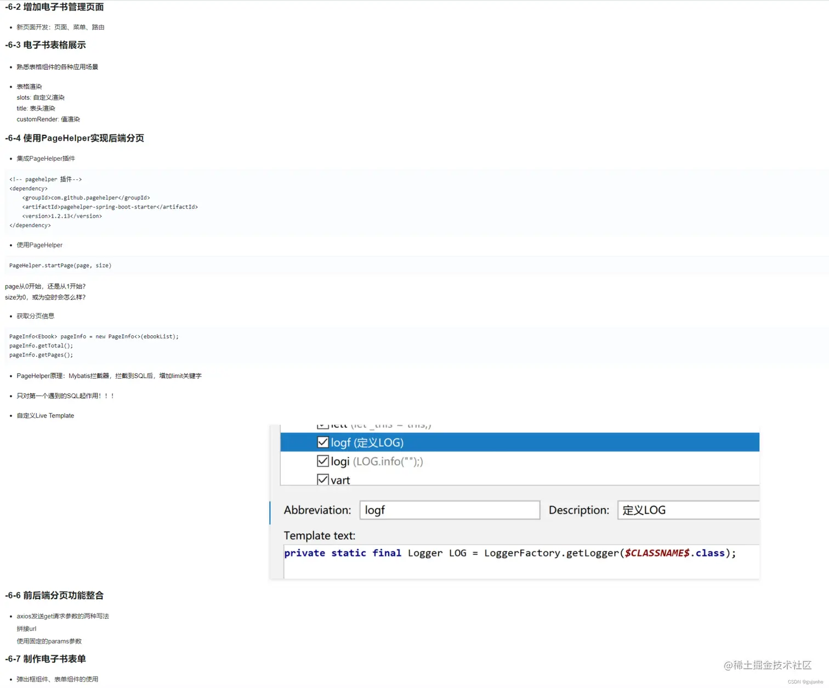Click the bullet 弹出框组件、表单组件的使用
The height and width of the screenshot is (688, 829).
click(58, 679)
